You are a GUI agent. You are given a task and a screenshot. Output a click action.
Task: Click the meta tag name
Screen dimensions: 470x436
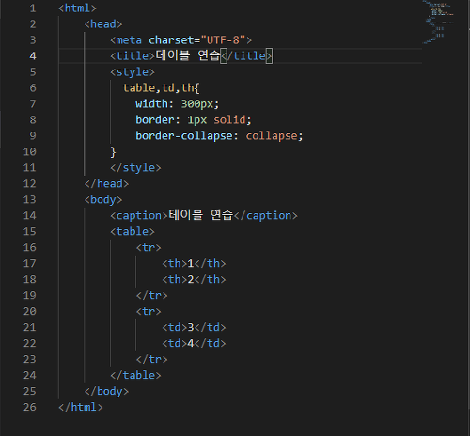point(129,40)
